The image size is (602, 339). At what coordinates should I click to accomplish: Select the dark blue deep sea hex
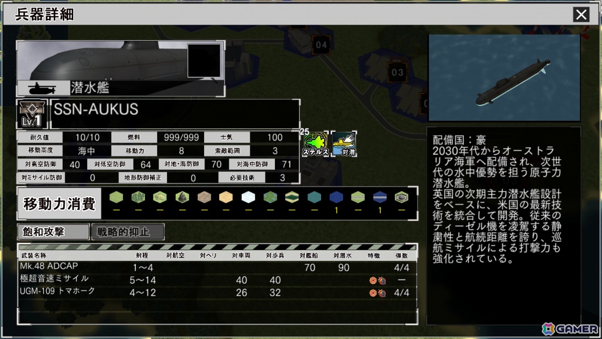336,198
